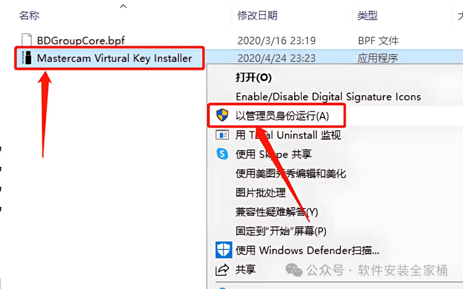Sort by the 修改日期 column header

[257, 15]
